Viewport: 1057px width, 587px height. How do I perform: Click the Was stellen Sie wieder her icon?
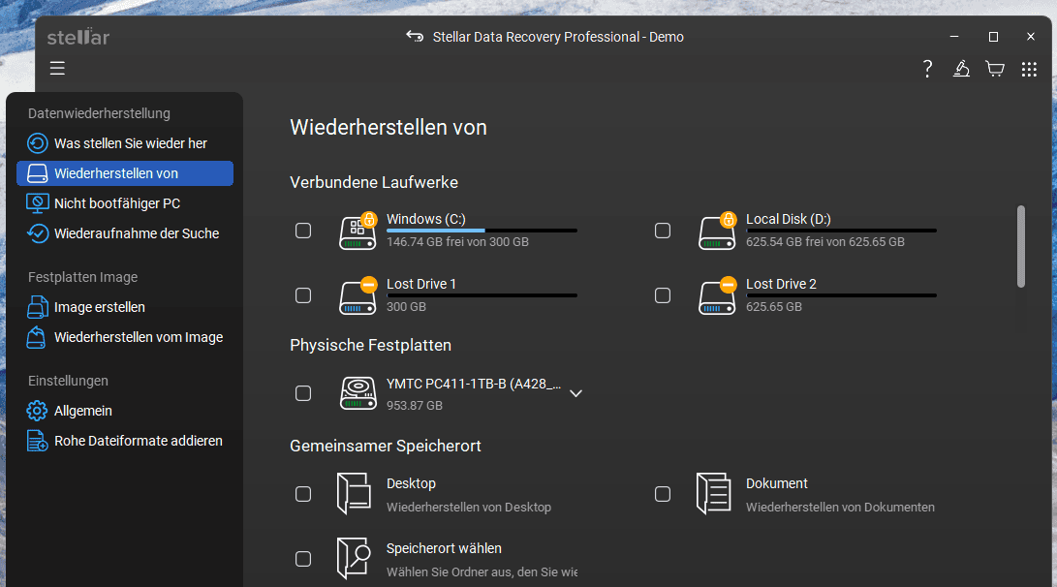pyautogui.click(x=37, y=142)
